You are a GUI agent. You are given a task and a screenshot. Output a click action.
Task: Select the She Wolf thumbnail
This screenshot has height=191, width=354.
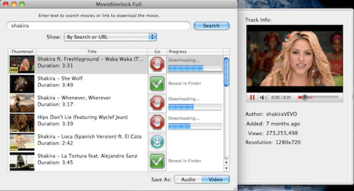coord(22,84)
